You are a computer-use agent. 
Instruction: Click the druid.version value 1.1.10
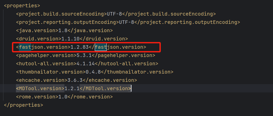70,39
